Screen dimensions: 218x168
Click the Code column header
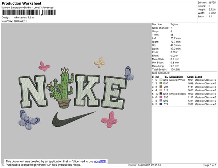[190, 77]
